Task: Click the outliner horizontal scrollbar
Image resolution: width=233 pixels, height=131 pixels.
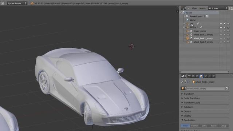Action: (205, 72)
